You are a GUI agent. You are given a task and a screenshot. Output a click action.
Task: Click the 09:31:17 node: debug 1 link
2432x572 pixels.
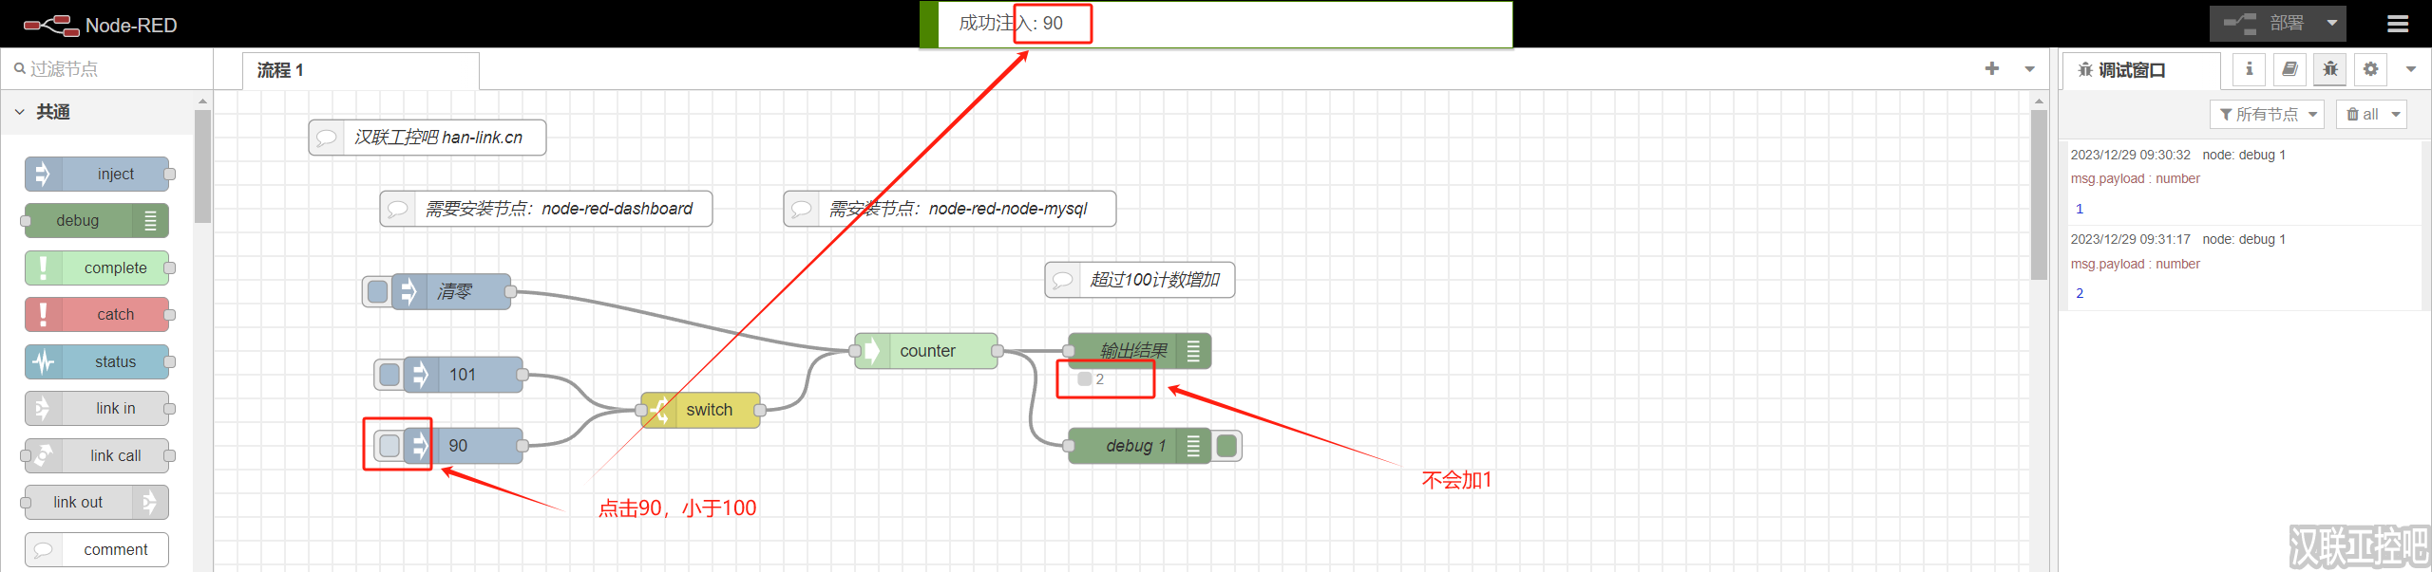coord(2244,239)
